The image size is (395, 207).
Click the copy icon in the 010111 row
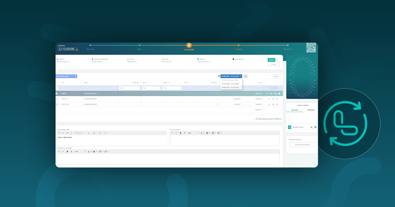[x=275, y=93]
